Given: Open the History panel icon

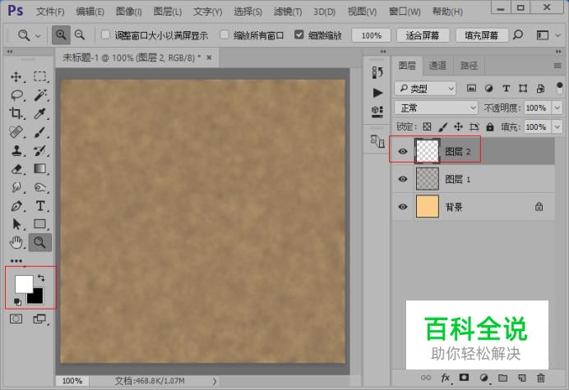Looking at the screenshot, I should (377, 72).
